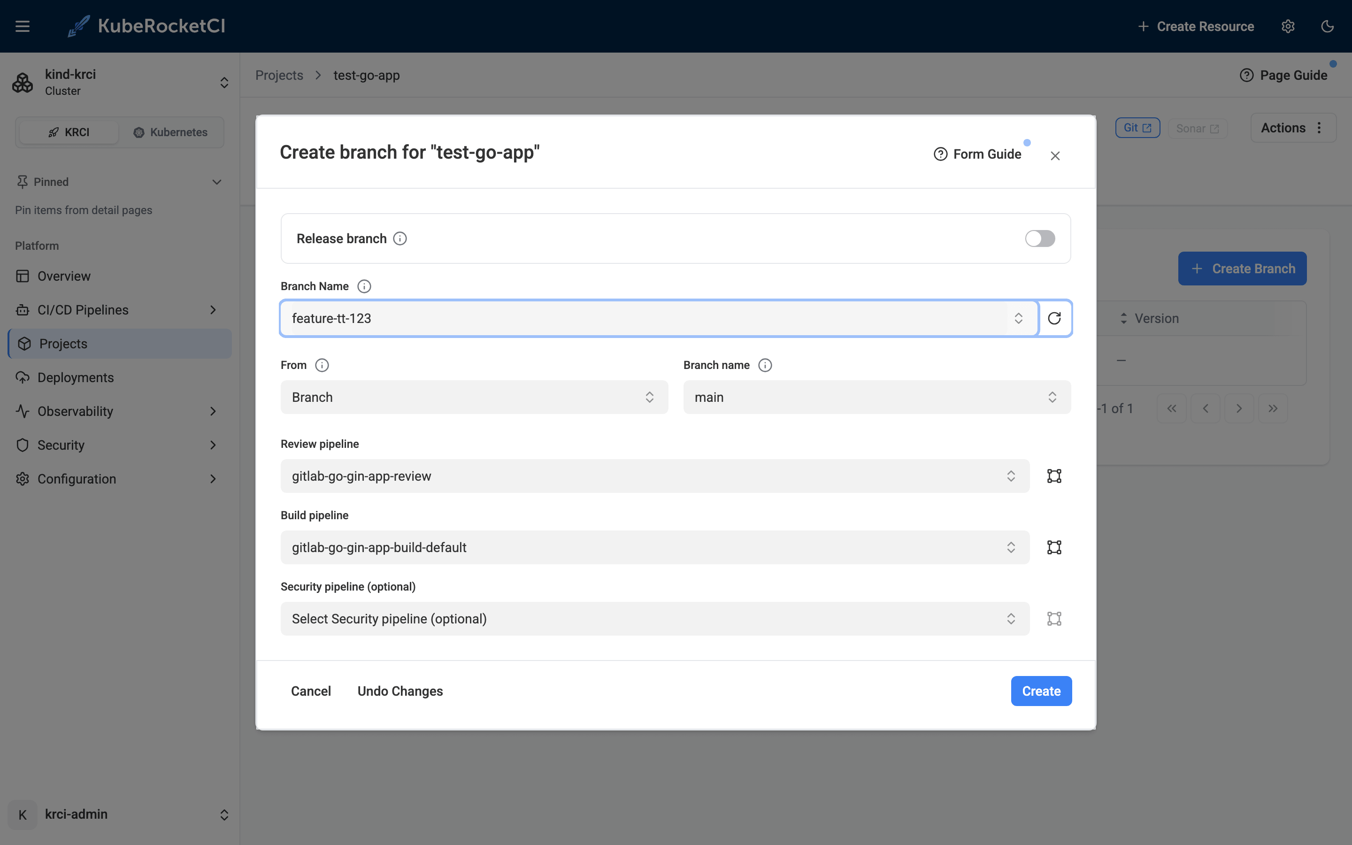Viewport: 1352px width, 845px height.
Task: Open settings gear in top bar
Action: pos(1288,26)
